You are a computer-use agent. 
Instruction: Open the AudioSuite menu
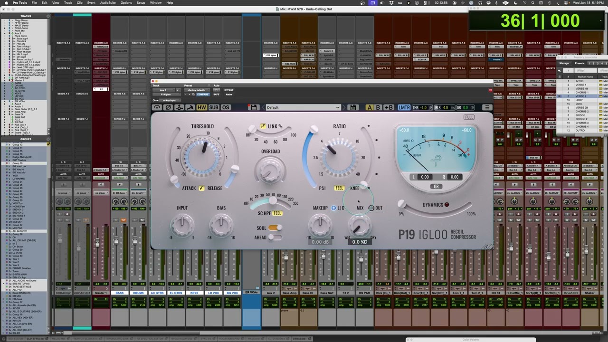[108, 3]
